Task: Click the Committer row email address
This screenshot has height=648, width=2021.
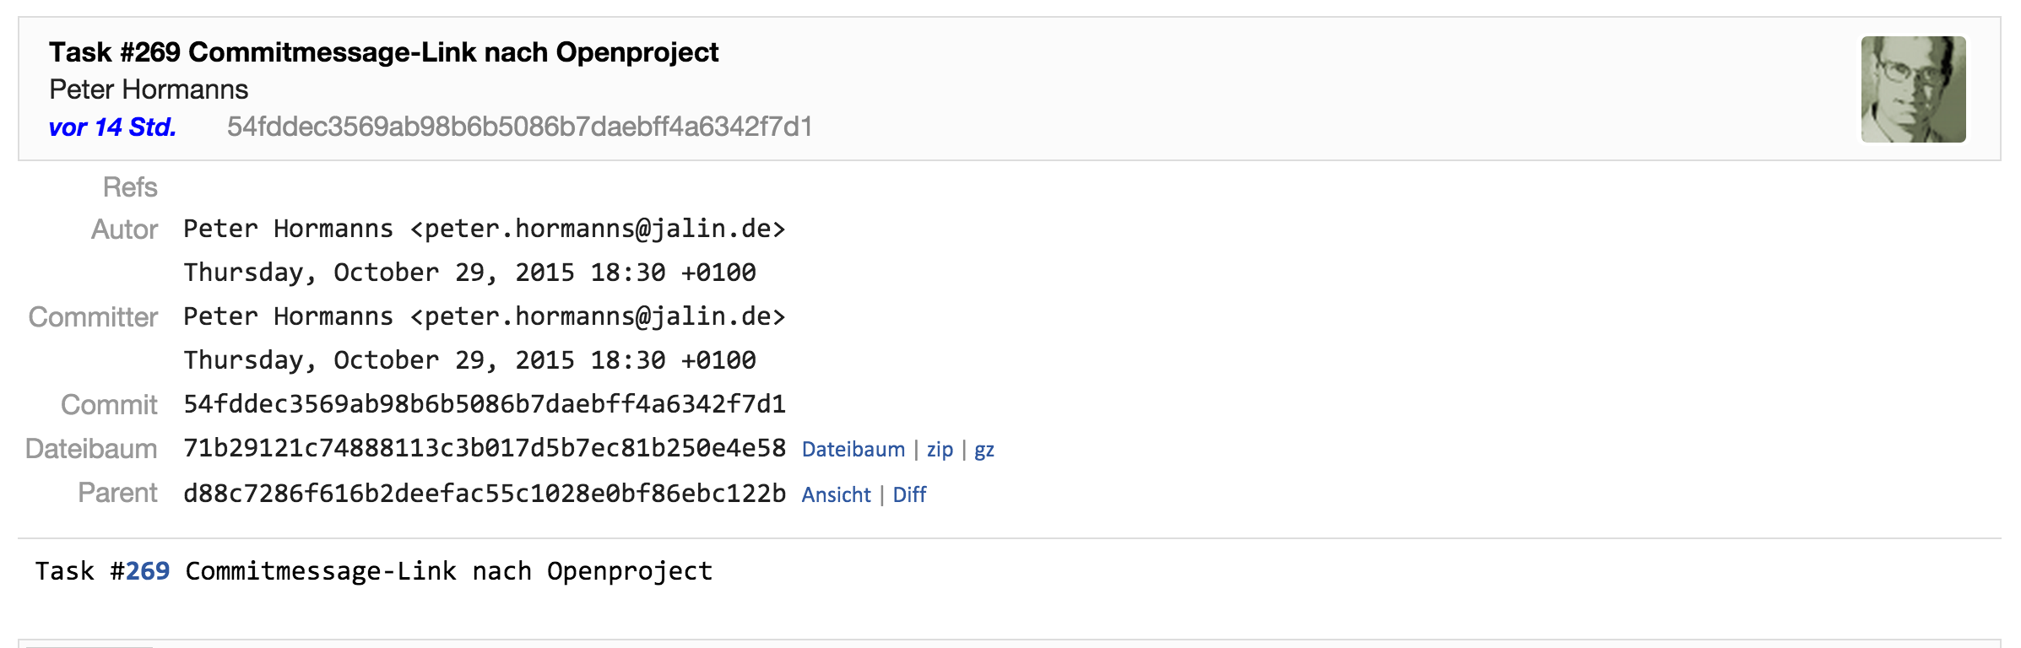Action: [598, 316]
